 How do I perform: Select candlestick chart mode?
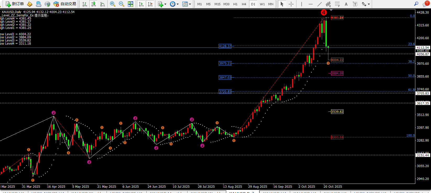[93, 4]
